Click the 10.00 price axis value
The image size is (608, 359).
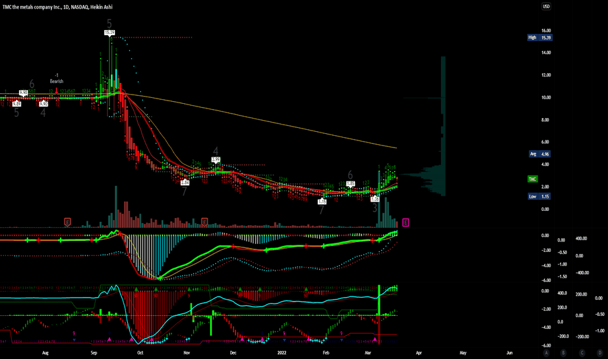click(x=546, y=97)
